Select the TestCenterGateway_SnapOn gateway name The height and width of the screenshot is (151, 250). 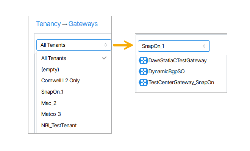pyautogui.click(x=181, y=82)
